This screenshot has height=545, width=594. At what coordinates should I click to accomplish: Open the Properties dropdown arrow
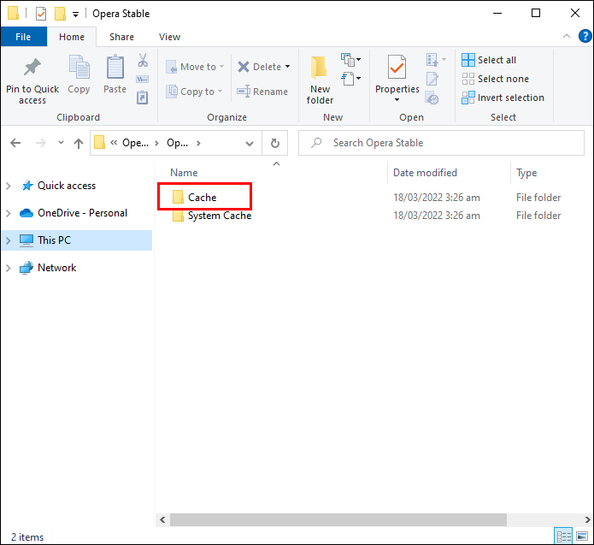tap(397, 100)
